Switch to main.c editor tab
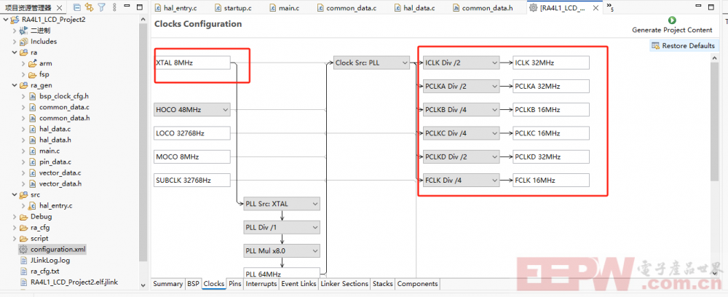728x297 pixels. tap(290, 8)
